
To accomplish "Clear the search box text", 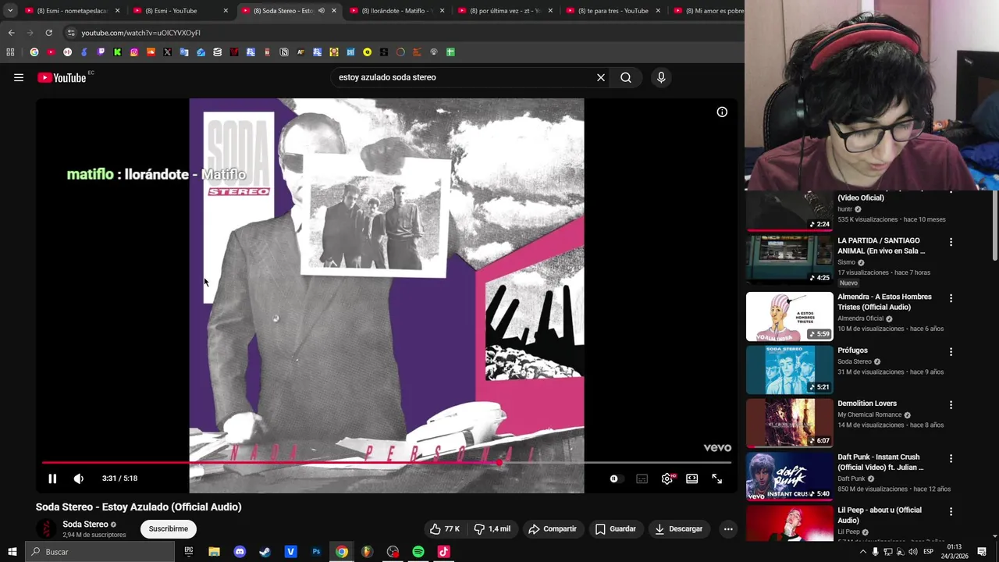I will [x=601, y=77].
